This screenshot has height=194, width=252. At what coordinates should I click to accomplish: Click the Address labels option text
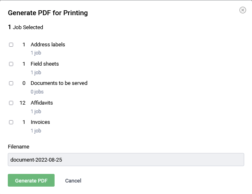(x=48, y=44)
